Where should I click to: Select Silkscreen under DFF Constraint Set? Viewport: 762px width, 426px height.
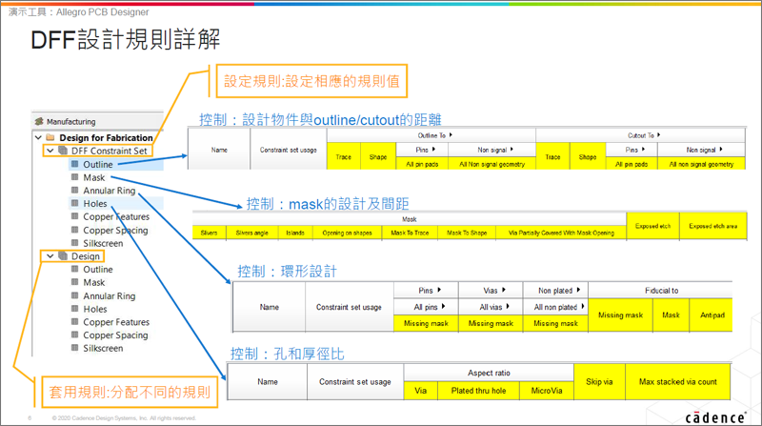103,243
